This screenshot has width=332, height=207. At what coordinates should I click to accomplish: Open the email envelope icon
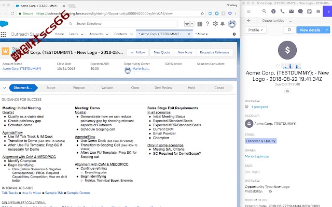292,11
